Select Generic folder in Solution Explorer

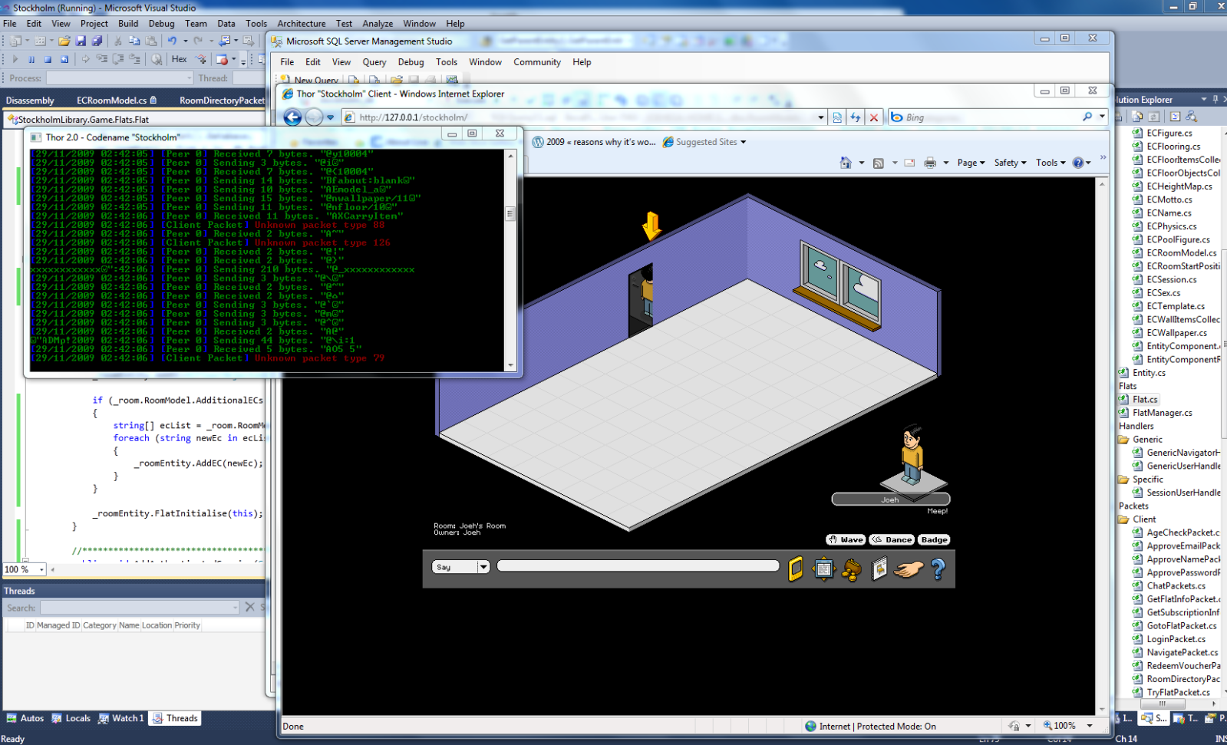tap(1141, 440)
